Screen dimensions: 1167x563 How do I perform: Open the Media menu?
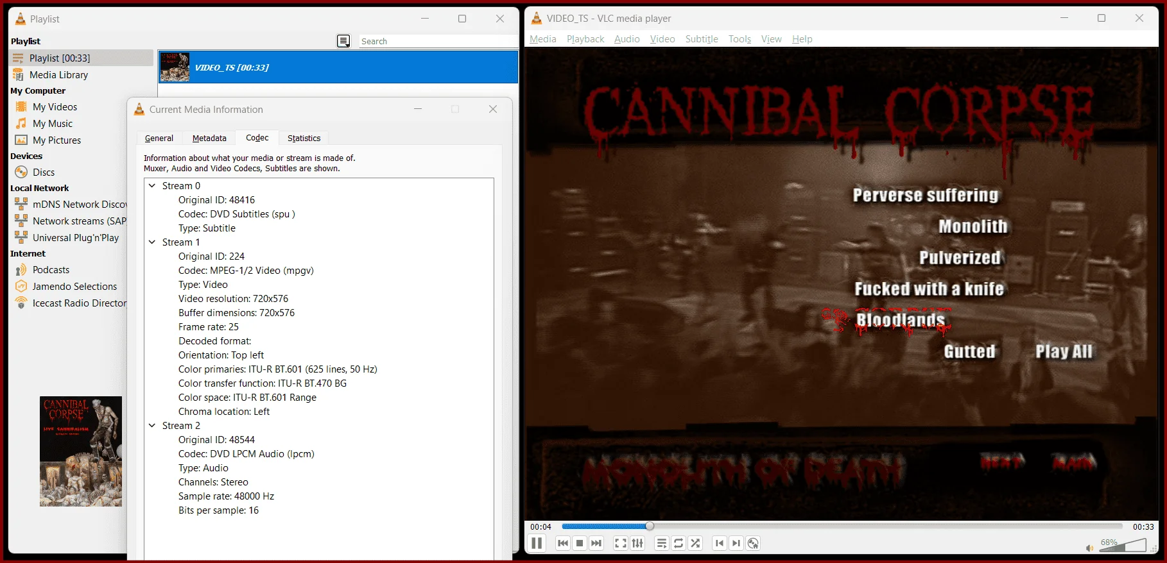(543, 39)
